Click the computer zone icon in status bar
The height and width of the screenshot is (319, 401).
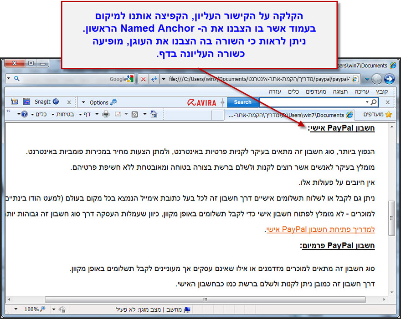pyautogui.click(x=187, y=309)
